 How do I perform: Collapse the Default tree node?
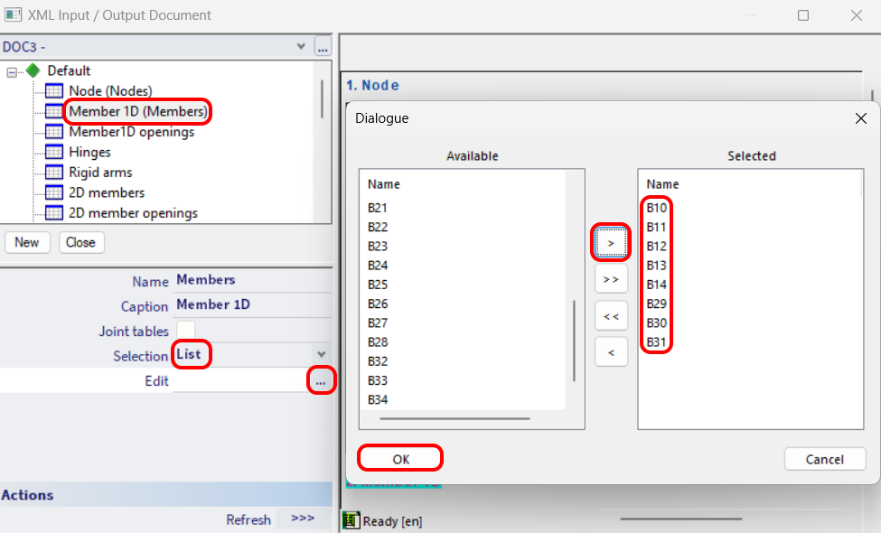tap(12, 72)
